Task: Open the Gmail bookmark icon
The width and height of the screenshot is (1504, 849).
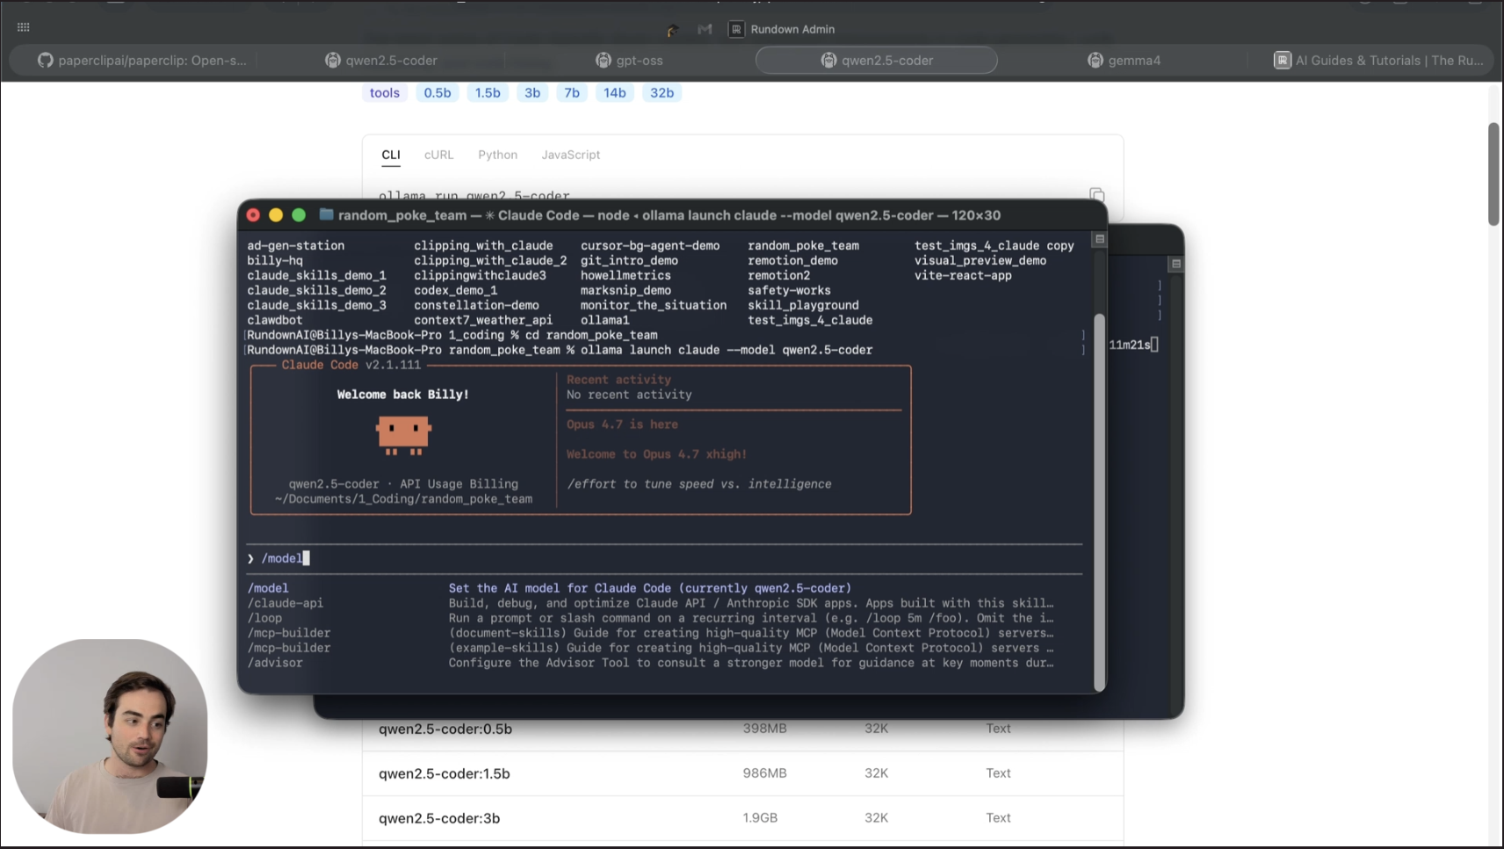Action: 705,30
